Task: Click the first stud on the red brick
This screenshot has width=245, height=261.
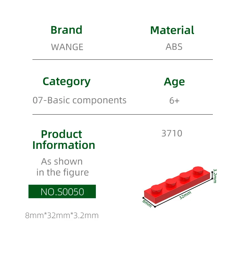Action: [157, 189]
